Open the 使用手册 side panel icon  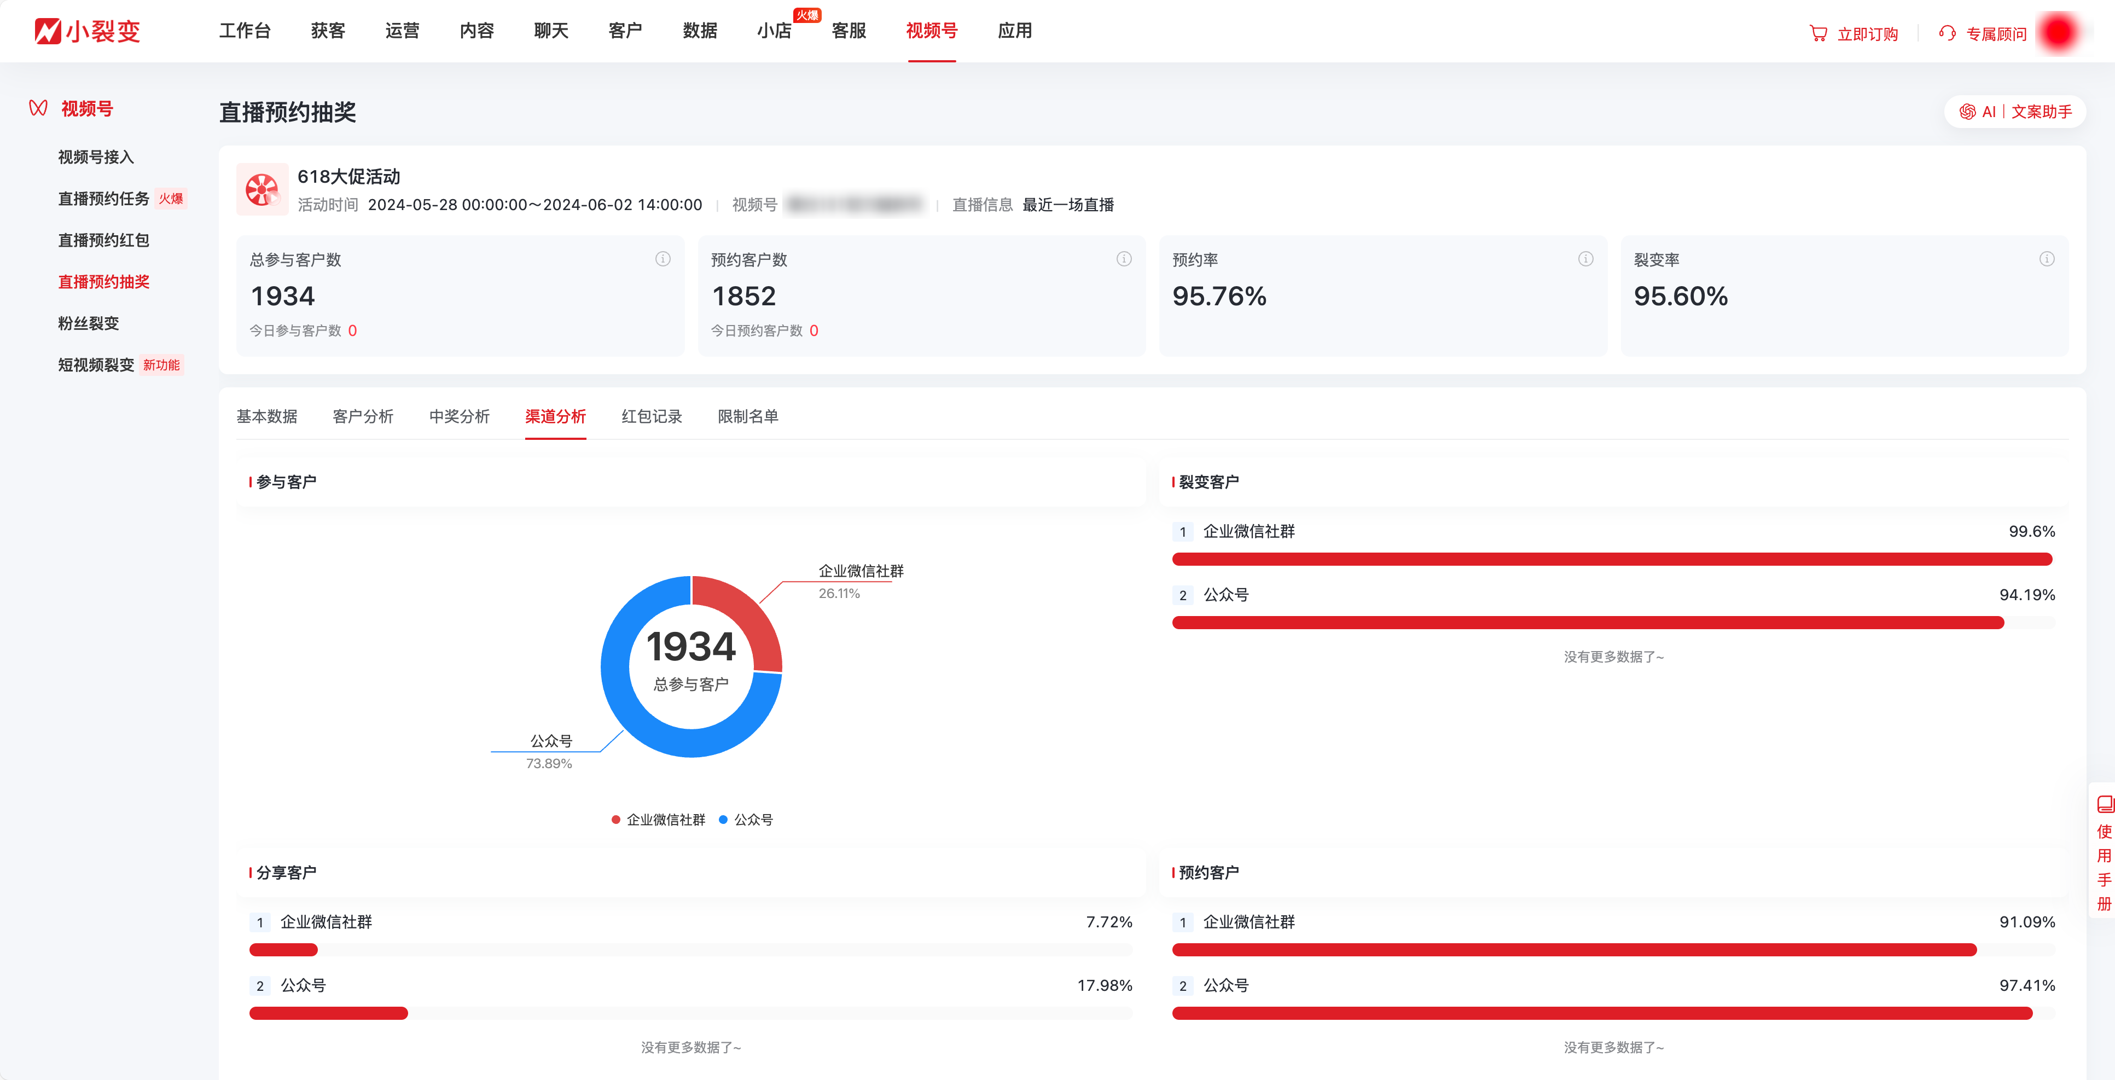[x=2104, y=805]
